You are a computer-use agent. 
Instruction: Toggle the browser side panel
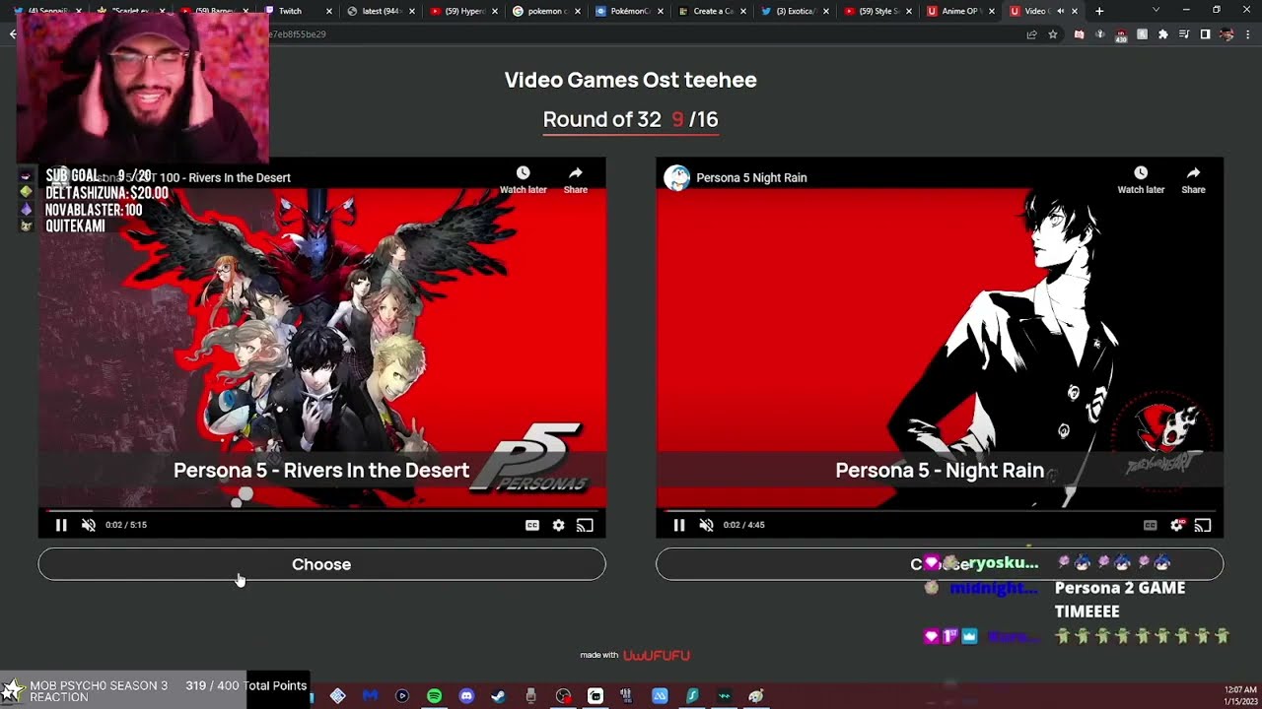pos(1205,34)
